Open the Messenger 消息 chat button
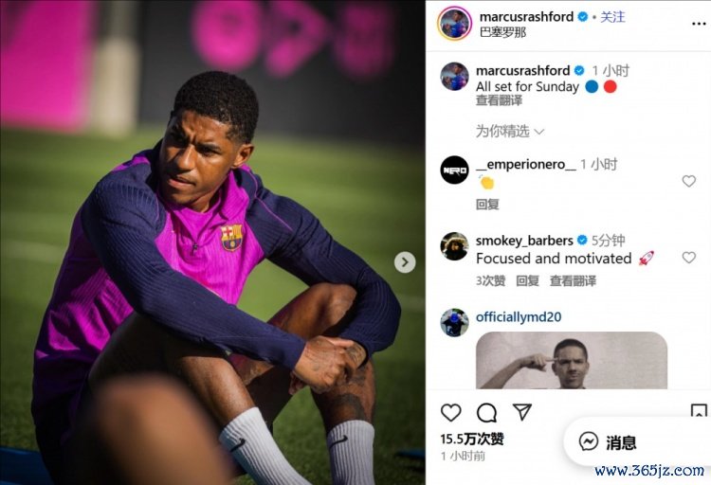This screenshot has width=711, height=485. click(610, 442)
